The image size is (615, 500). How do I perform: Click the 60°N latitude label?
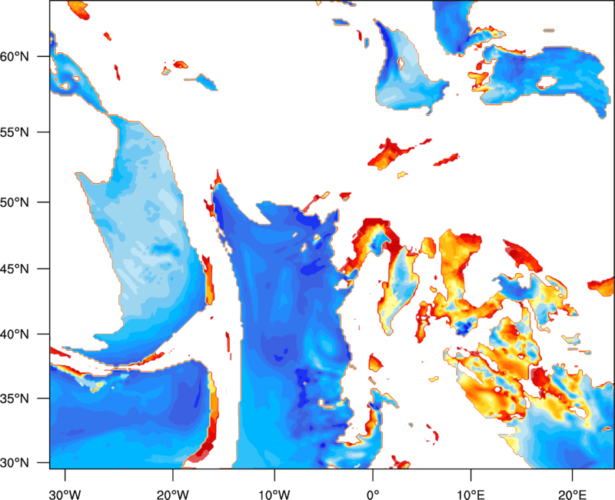coord(15,56)
